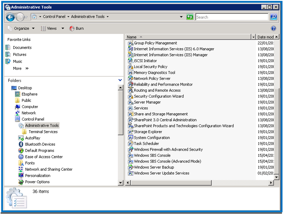
Task: Click the file list horizontal scrollbar right arrow
Action: pos(271,183)
